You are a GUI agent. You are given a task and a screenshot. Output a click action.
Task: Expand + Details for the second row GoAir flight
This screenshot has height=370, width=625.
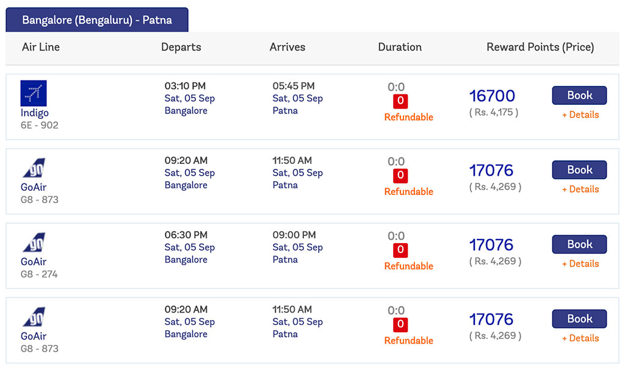[x=580, y=189]
